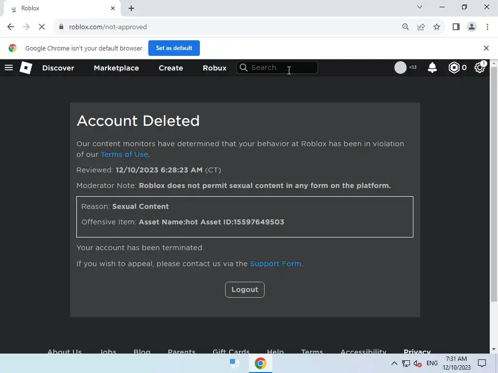Image resolution: width=498 pixels, height=373 pixels.
Task: Click the browser forward arrow
Action: [26, 27]
